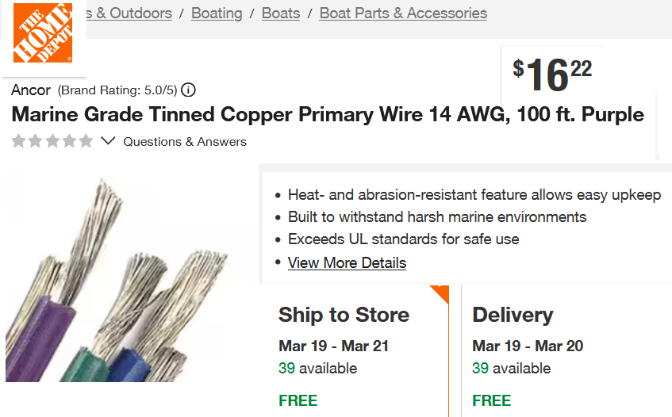672x417 pixels.
Task: Choose the Delivery fulfillment option
Action: 513,315
